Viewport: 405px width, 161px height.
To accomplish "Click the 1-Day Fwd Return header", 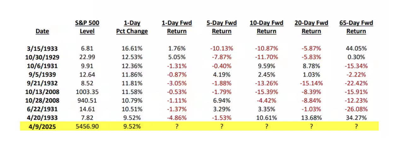I will pos(177,27).
